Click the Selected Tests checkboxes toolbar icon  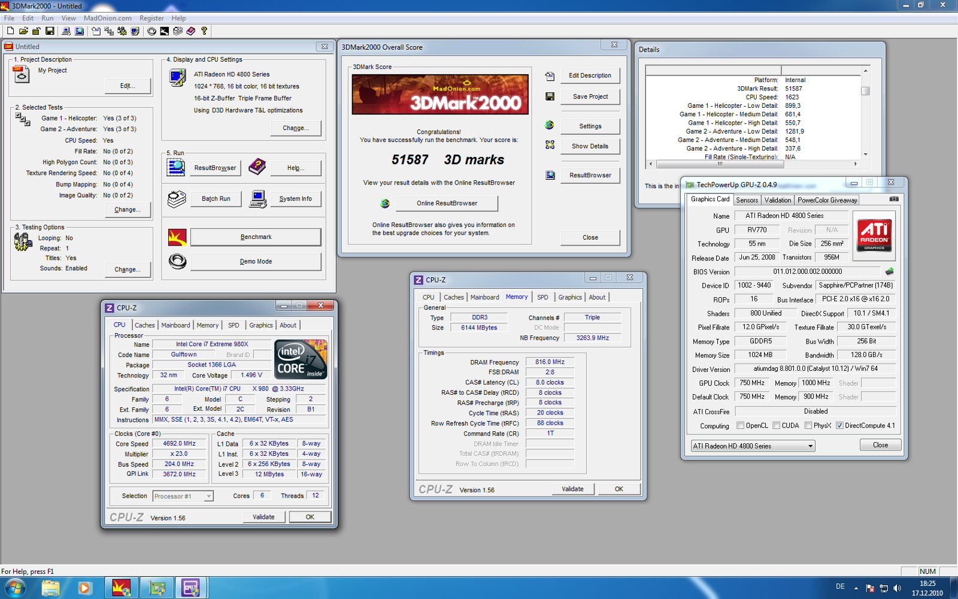(x=109, y=31)
